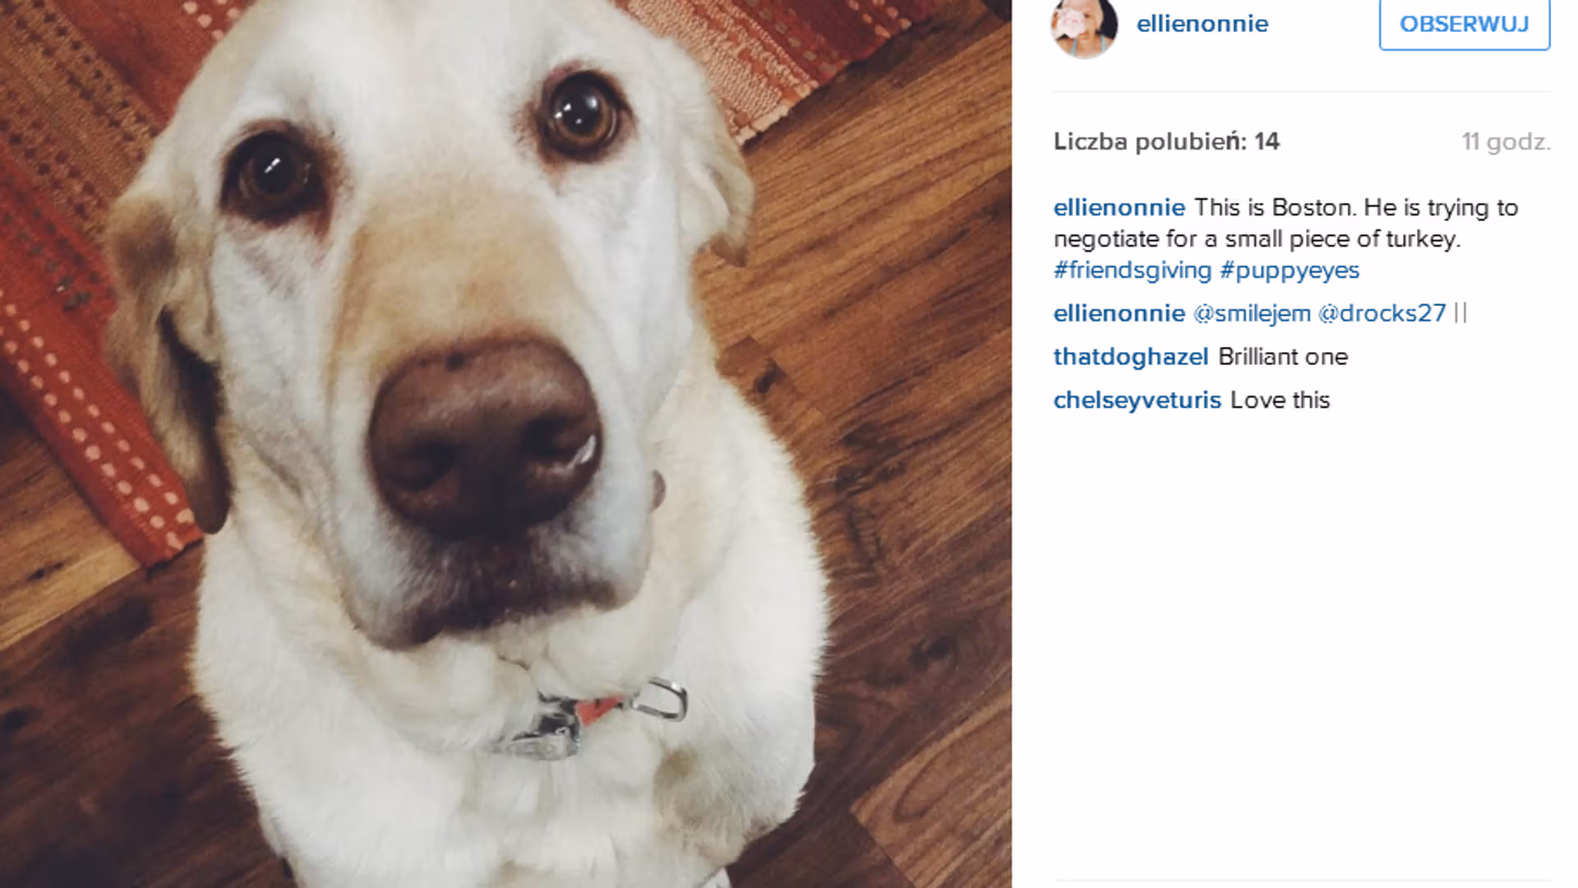Viewport: 1578px width, 888px height.
Task: View the likes count Liczba polubień: 14
Action: click(x=1166, y=141)
